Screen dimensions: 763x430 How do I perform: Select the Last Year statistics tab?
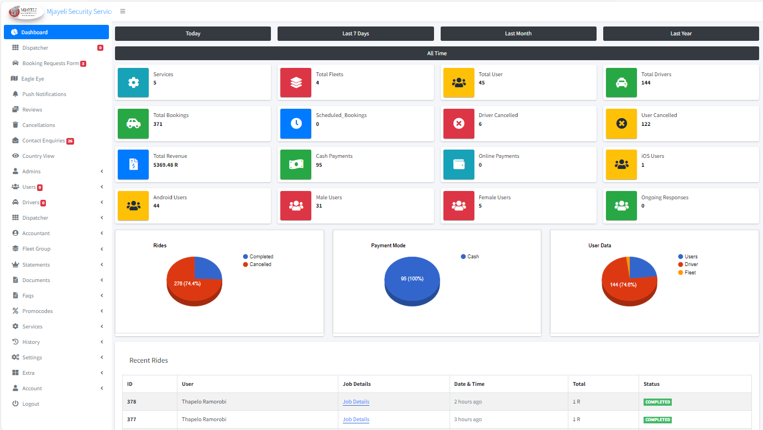681,34
